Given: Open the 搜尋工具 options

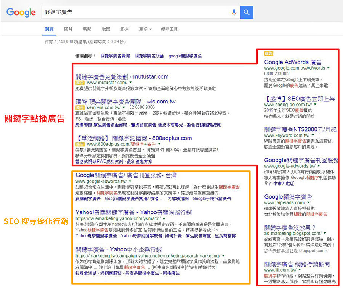Looking at the screenshot, I should click(x=169, y=29).
